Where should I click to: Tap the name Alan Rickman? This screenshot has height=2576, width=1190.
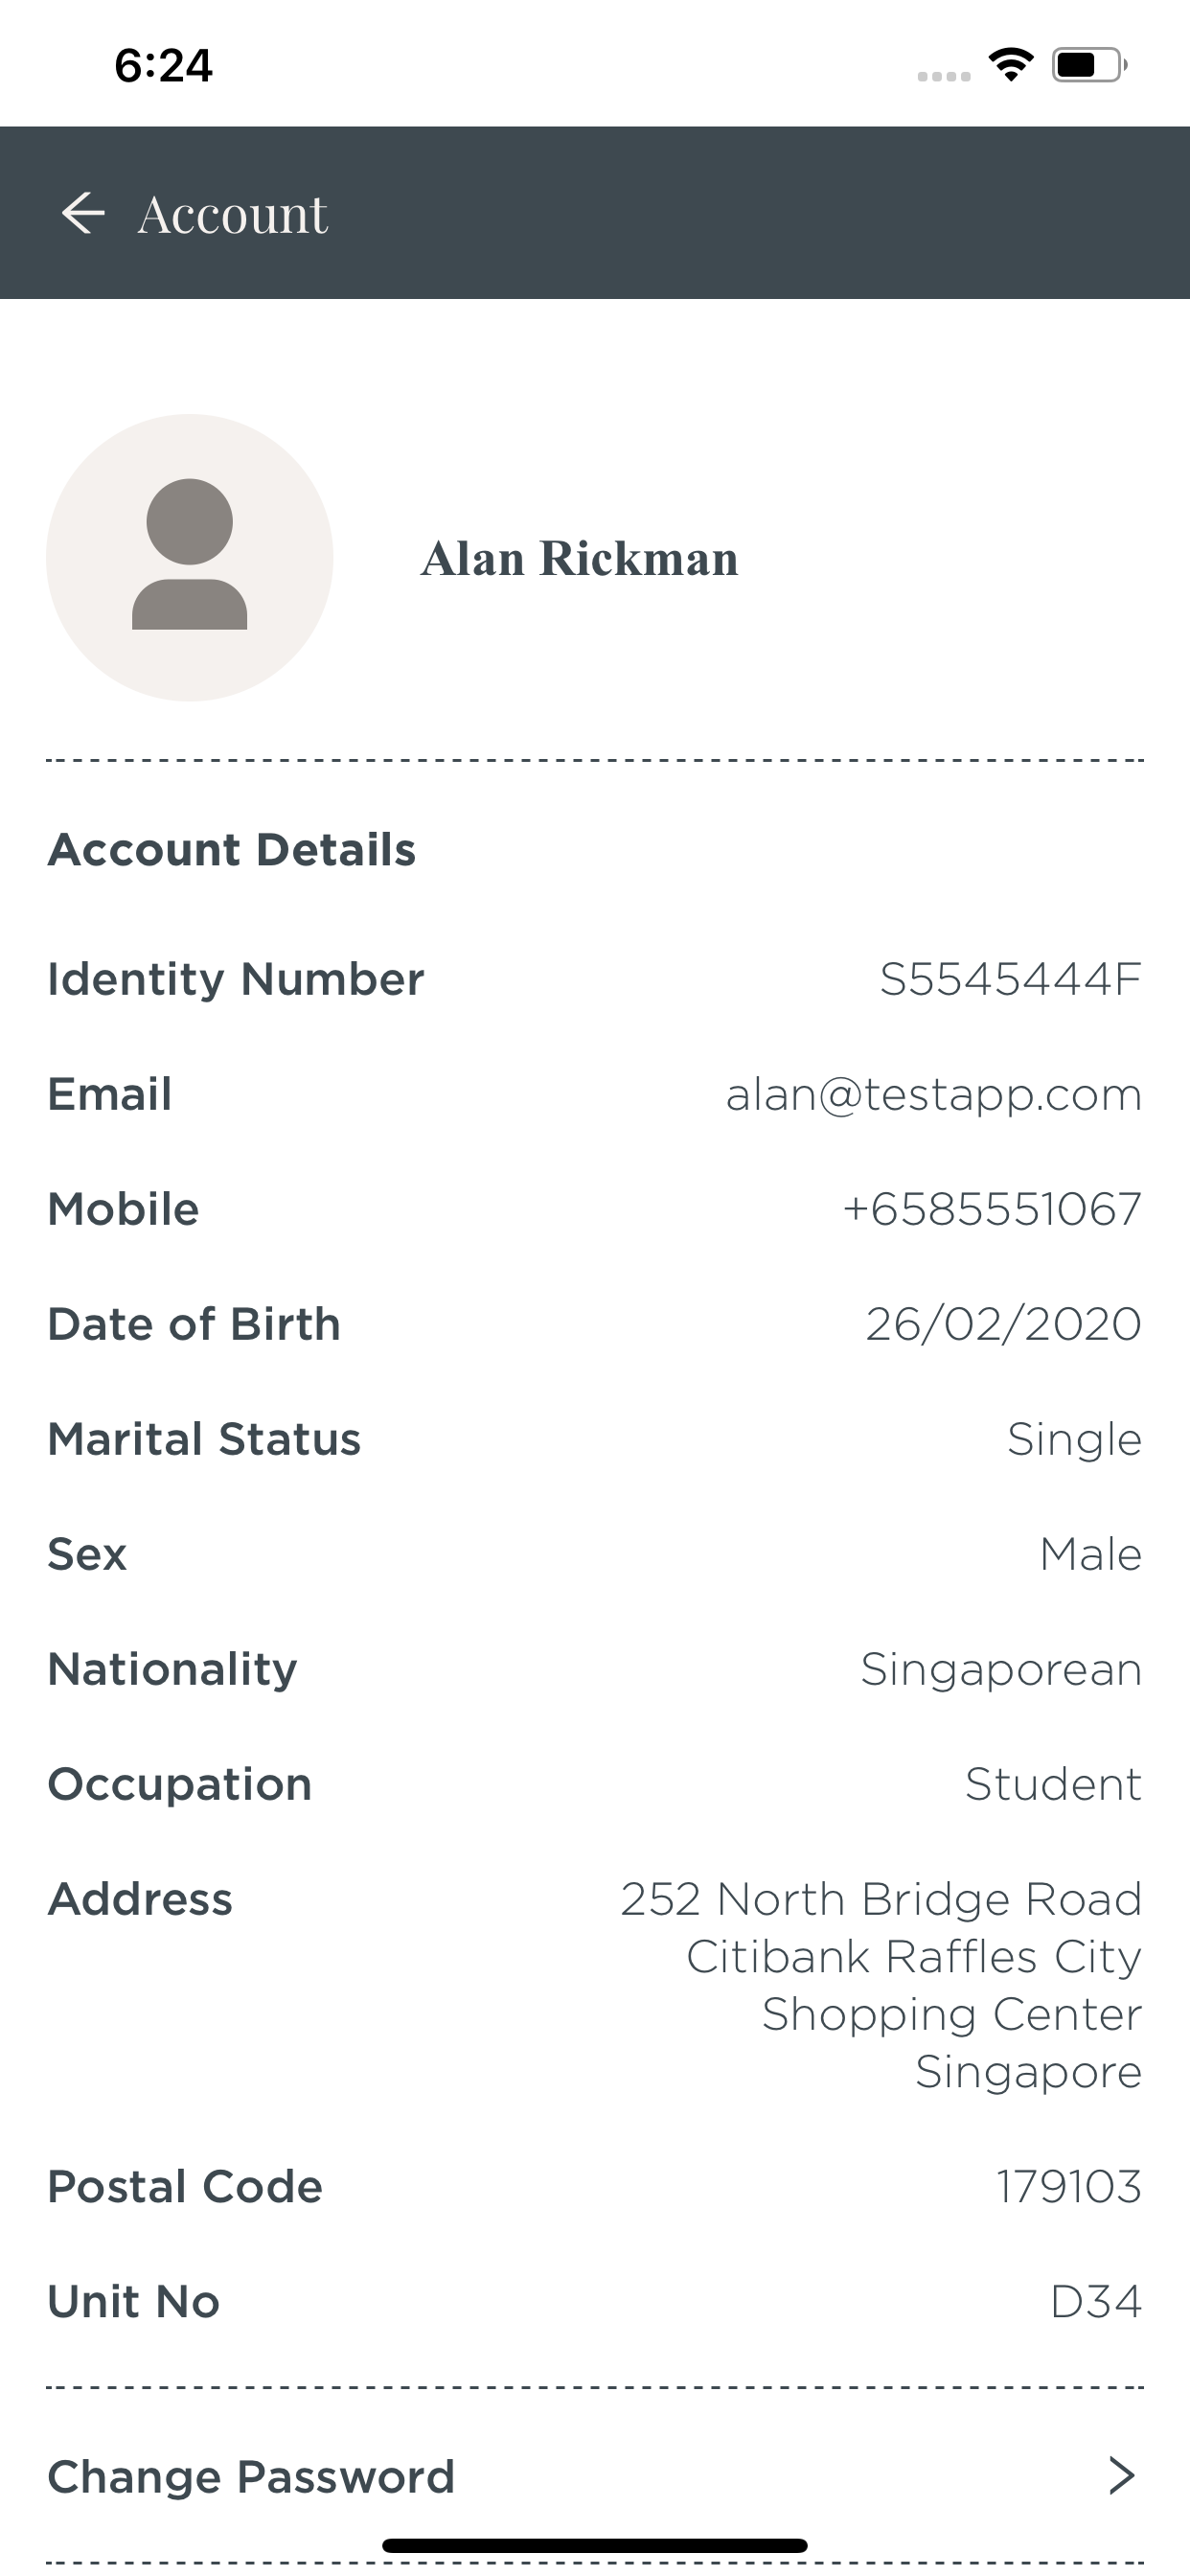click(x=580, y=559)
